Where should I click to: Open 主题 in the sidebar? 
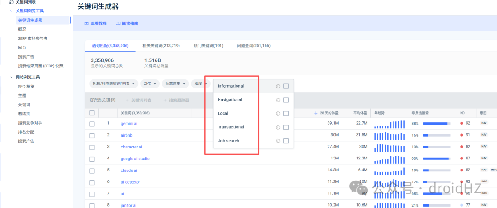[x=22, y=96]
